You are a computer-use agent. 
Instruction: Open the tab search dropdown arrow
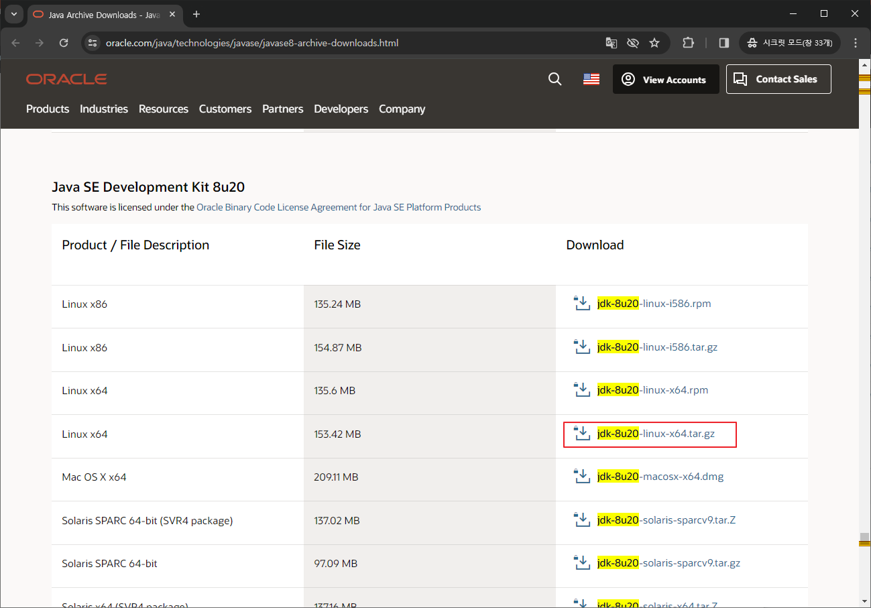pos(13,14)
